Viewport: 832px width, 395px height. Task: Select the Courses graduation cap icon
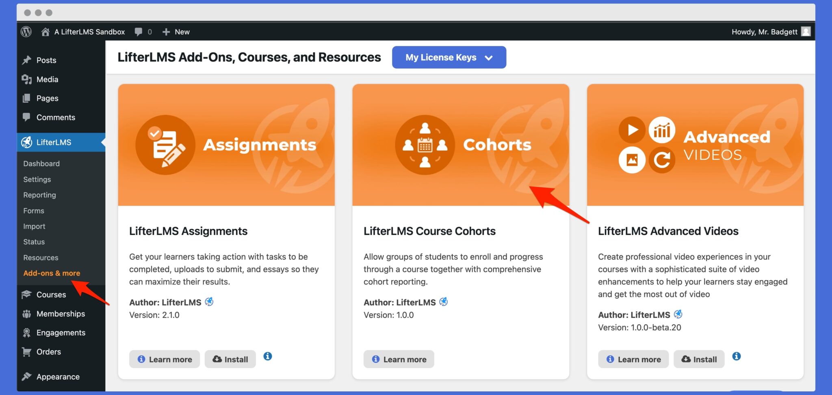pyautogui.click(x=26, y=294)
